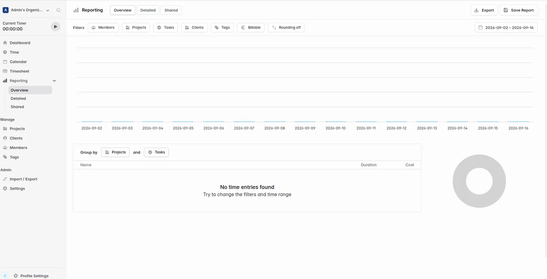Click the Name column header

click(x=86, y=165)
